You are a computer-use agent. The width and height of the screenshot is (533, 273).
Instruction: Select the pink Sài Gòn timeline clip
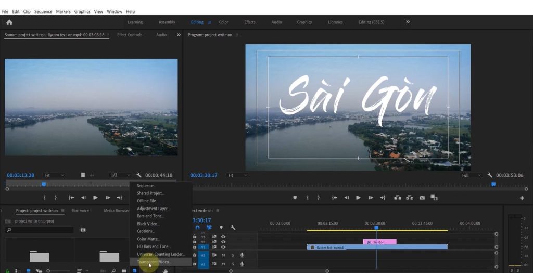tap(379, 242)
